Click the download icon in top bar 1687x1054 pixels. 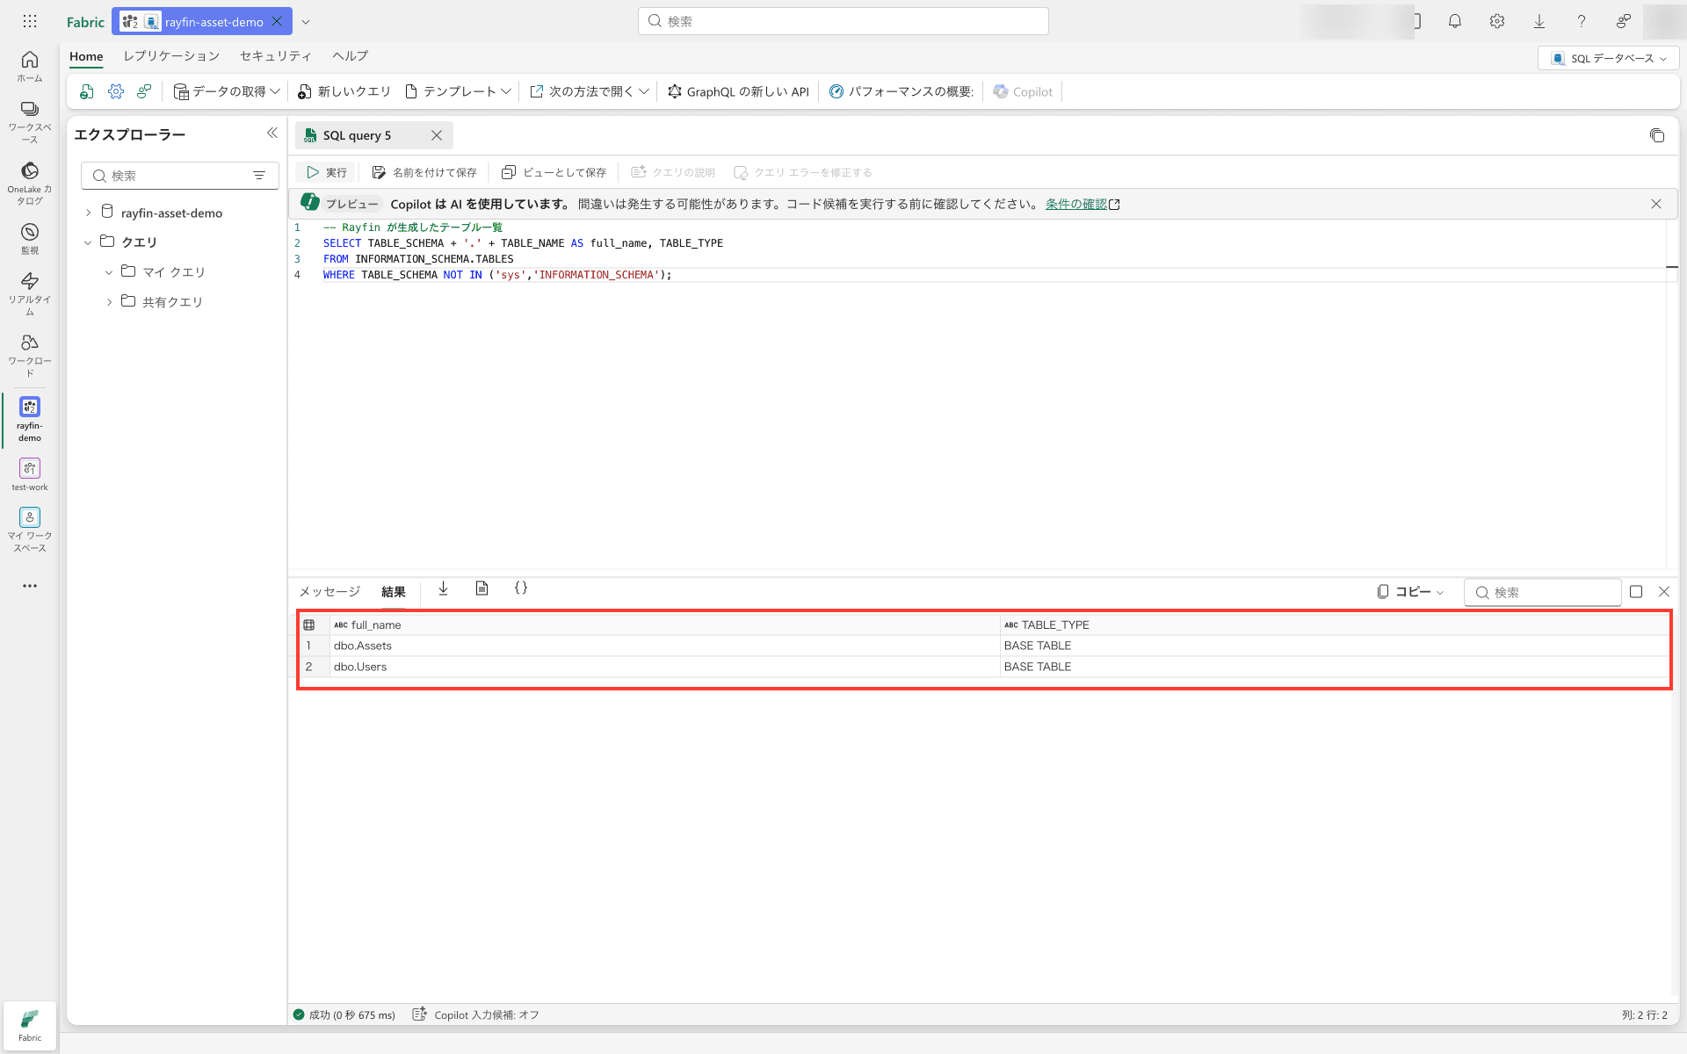(x=1539, y=21)
